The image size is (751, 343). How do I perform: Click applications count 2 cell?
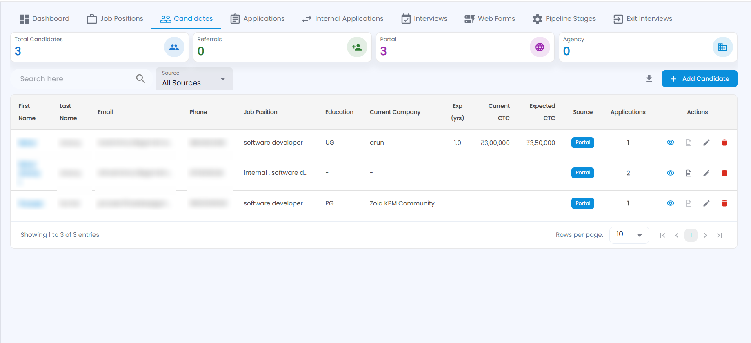(628, 173)
